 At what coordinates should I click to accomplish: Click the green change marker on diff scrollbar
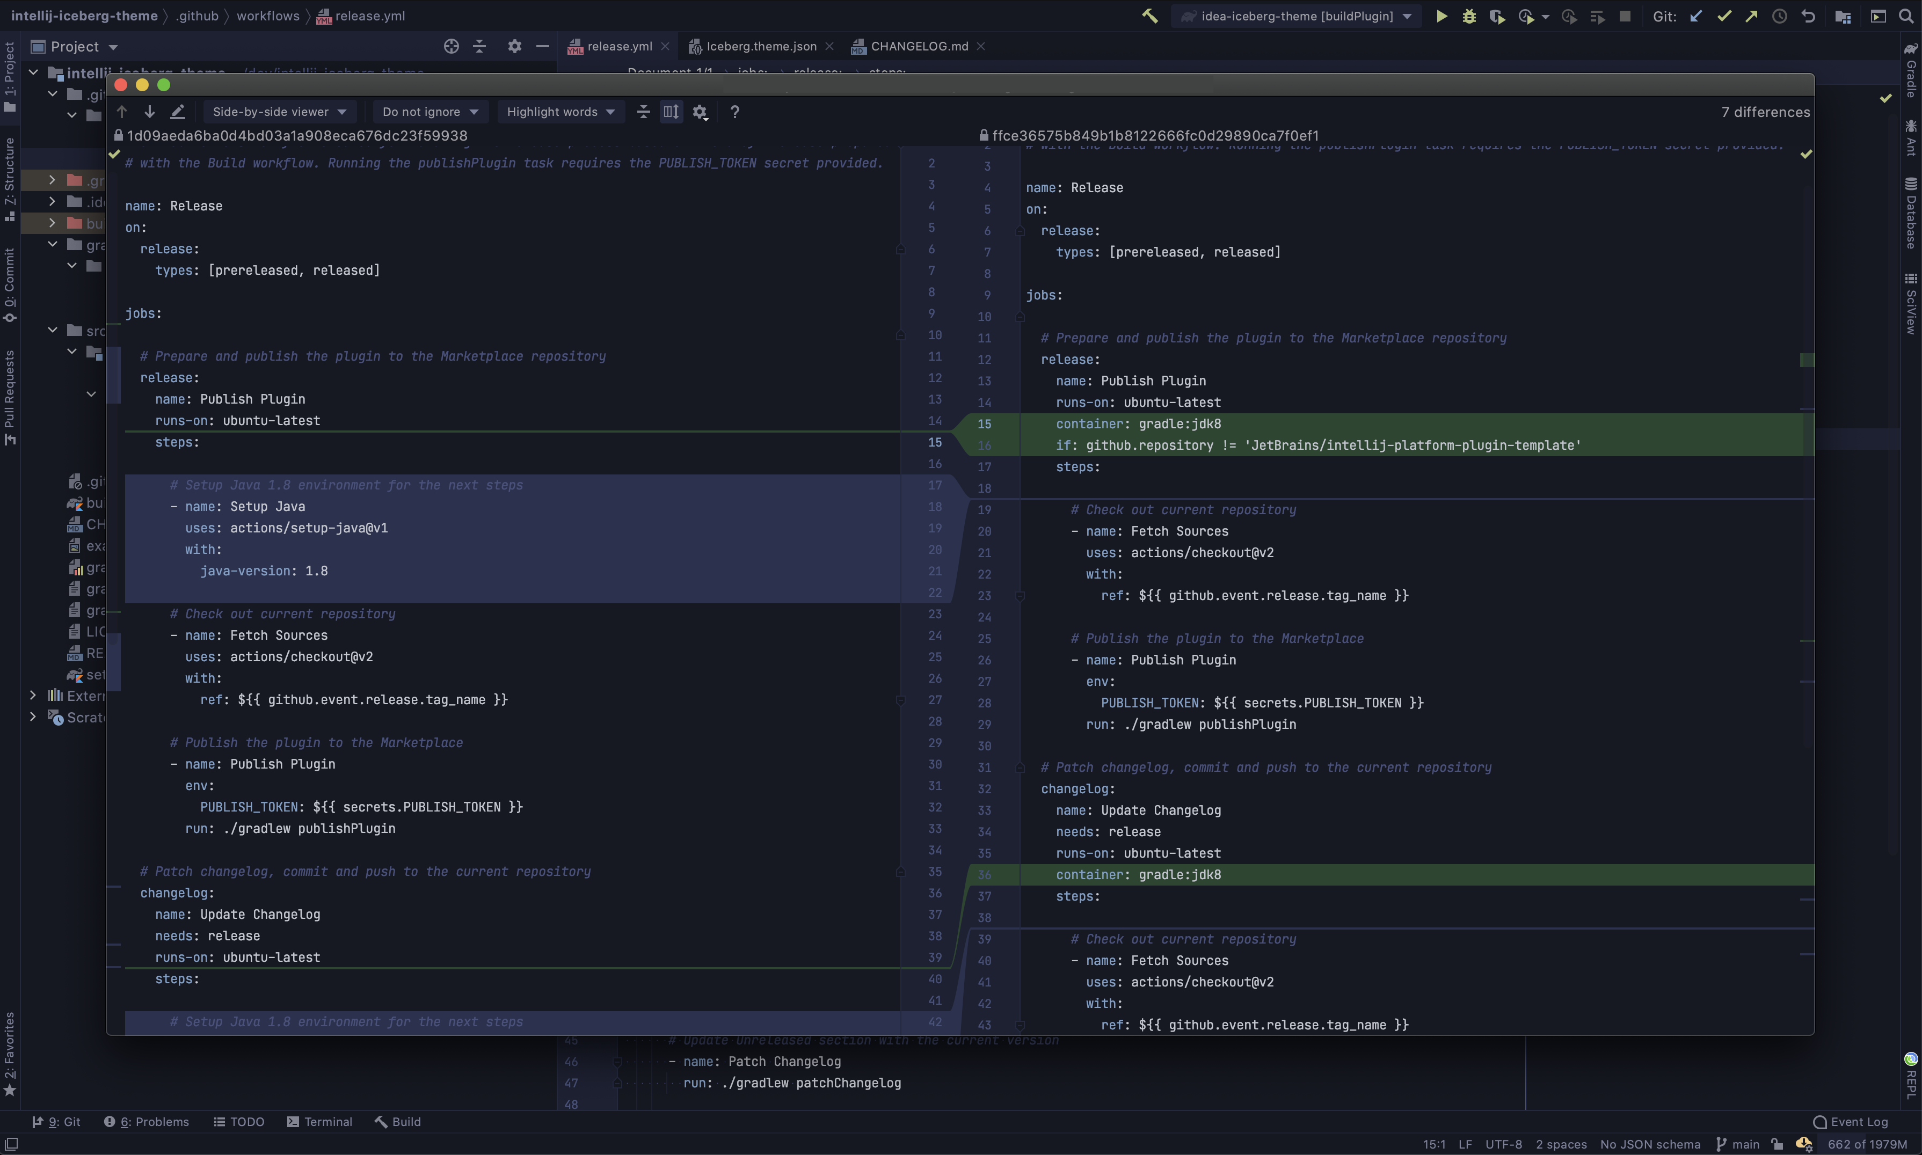1807,360
